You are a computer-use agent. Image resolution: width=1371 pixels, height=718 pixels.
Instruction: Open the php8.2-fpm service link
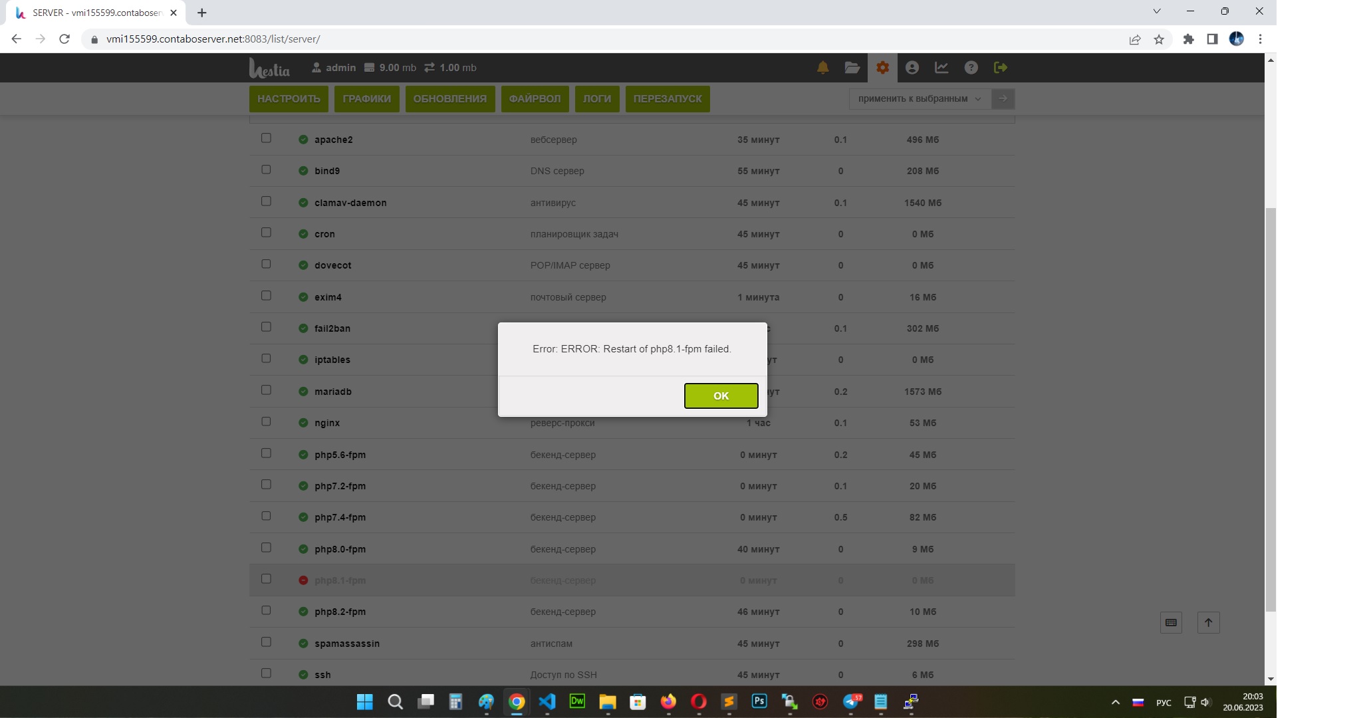pos(340,612)
